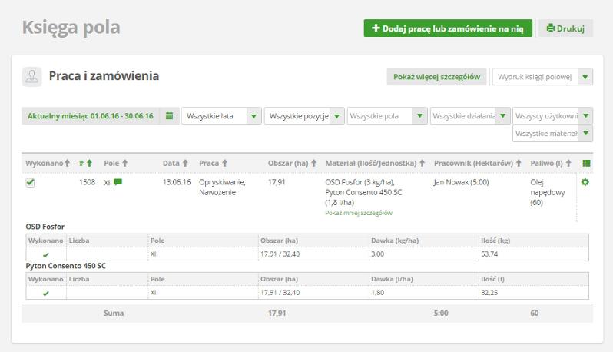Sort by Pracownik (Hektarów) arrow
The image size is (613, 352).
pyautogui.click(x=519, y=163)
